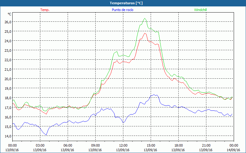
Task: Click the "00:00" time label above 14/09/16
Action: point(234,146)
